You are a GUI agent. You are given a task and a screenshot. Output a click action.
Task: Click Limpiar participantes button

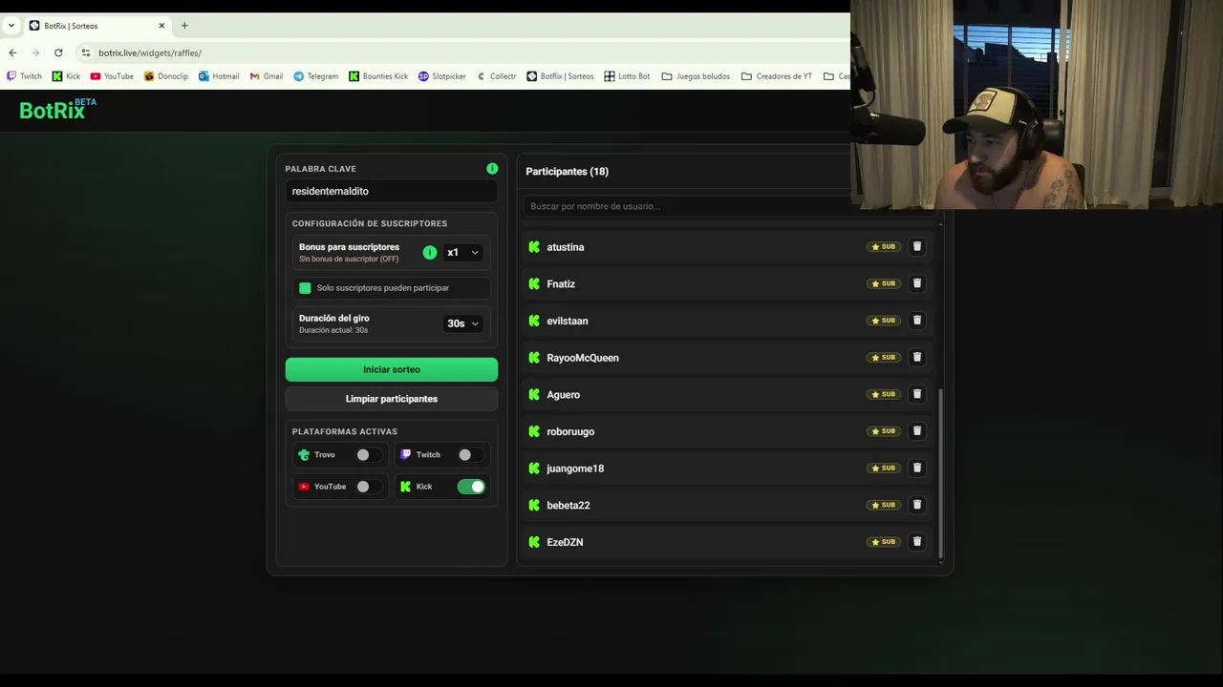pos(392,399)
